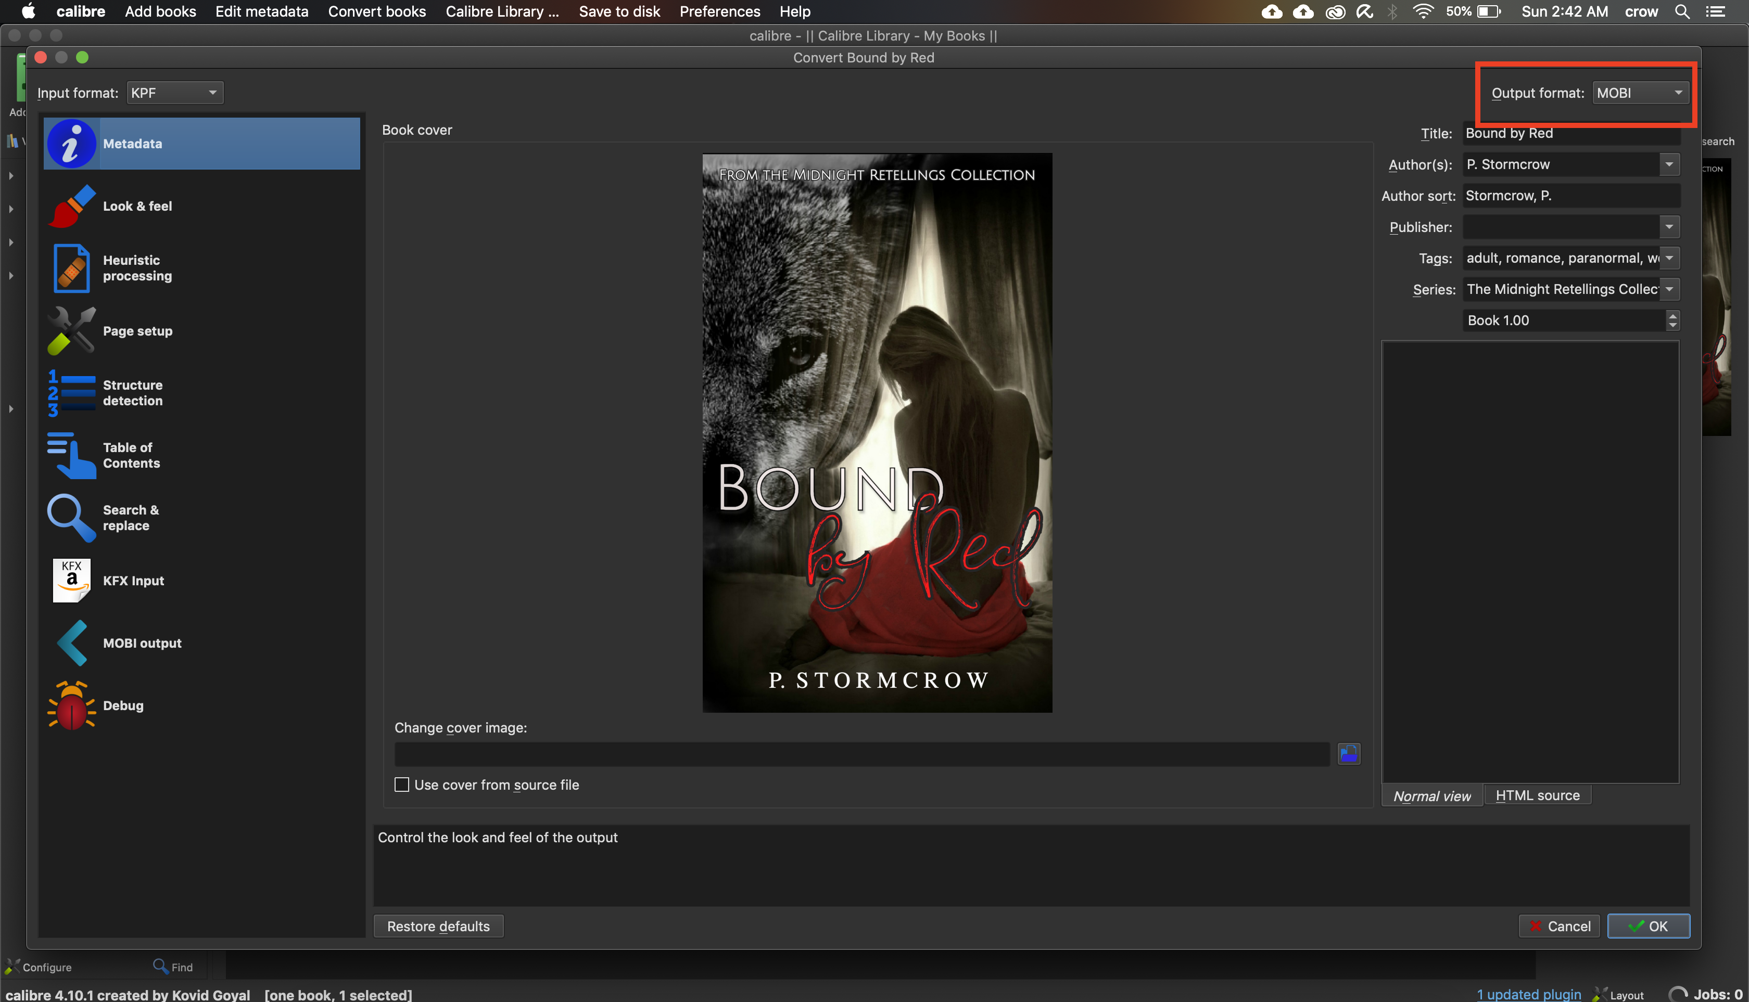Click the Restore defaults button
This screenshot has height=1002, width=1749.
pyautogui.click(x=438, y=926)
